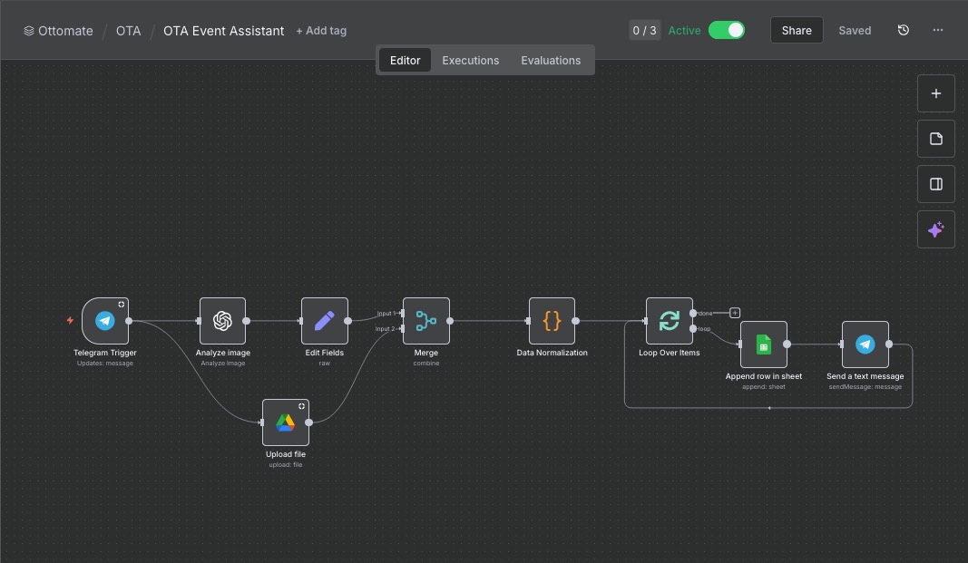The height and width of the screenshot is (563, 968).
Task: Open the Telegram Trigger node
Action: point(104,320)
